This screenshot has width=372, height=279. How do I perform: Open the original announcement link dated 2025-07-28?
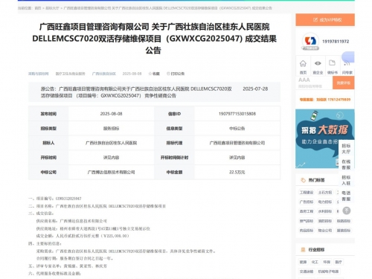coord(136,92)
